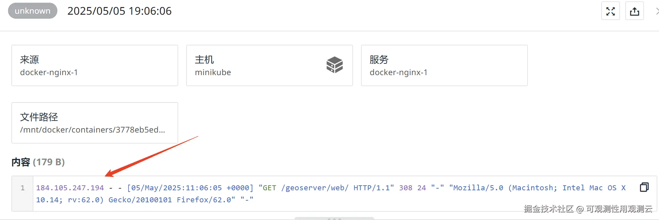Click the gray 'unknown' status badge
The height and width of the screenshot is (220, 659).
(33, 11)
